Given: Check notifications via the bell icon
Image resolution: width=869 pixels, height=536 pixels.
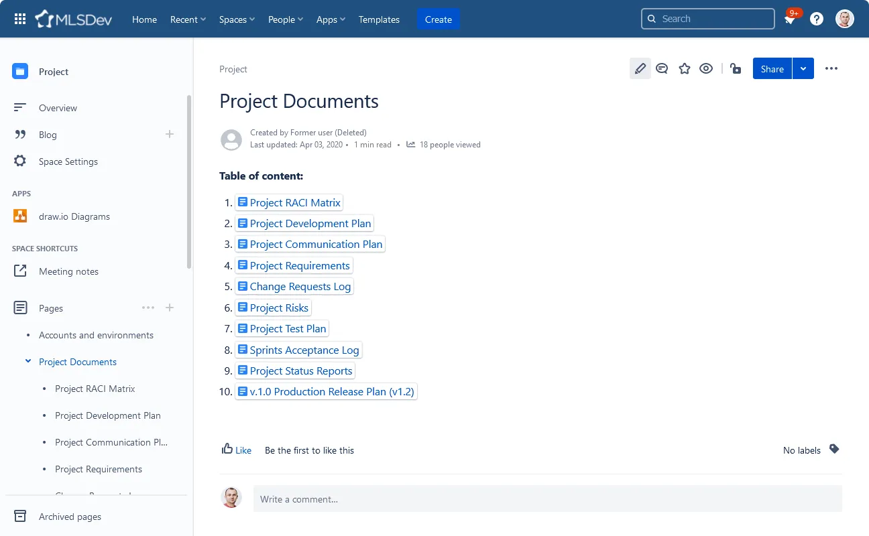Looking at the screenshot, I should pyautogui.click(x=789, y=20).
